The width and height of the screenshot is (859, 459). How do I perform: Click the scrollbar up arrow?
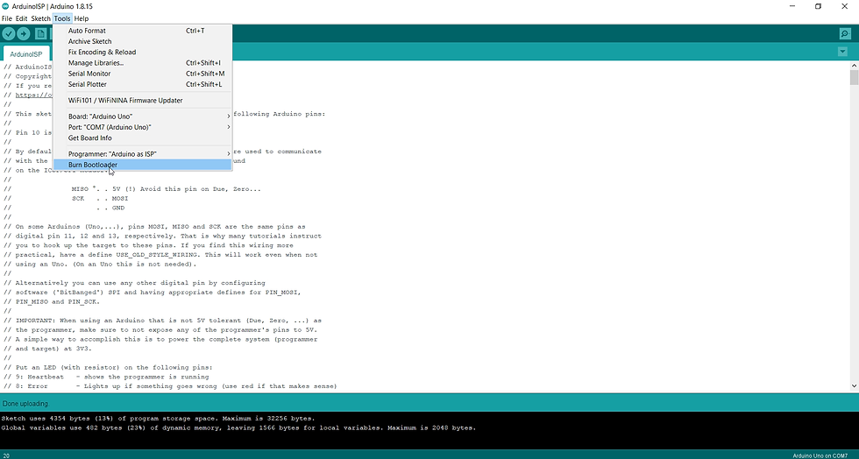click(854, 65)
